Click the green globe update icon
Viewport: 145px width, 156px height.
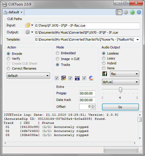coord(132,12)
